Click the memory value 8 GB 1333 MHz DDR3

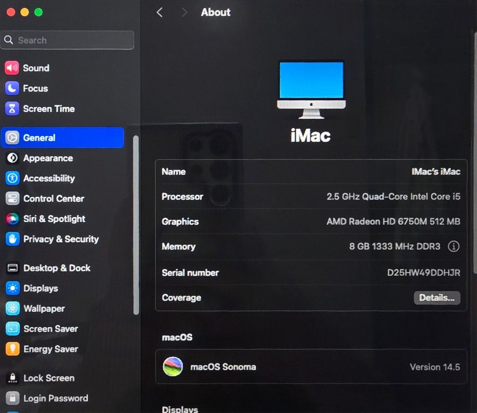[x=394, y=246]
